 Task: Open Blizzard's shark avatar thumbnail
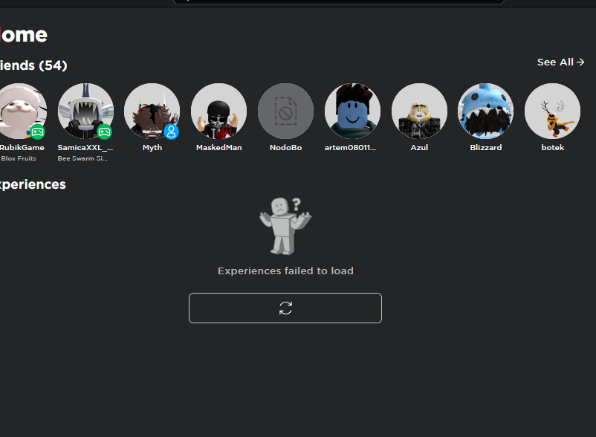(x=486, y=111)
